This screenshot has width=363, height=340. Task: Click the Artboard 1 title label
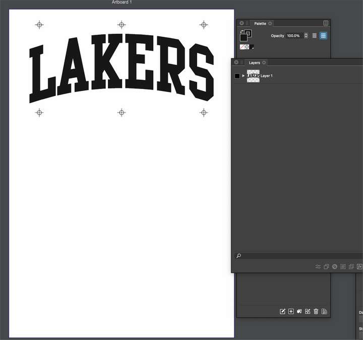122,2
